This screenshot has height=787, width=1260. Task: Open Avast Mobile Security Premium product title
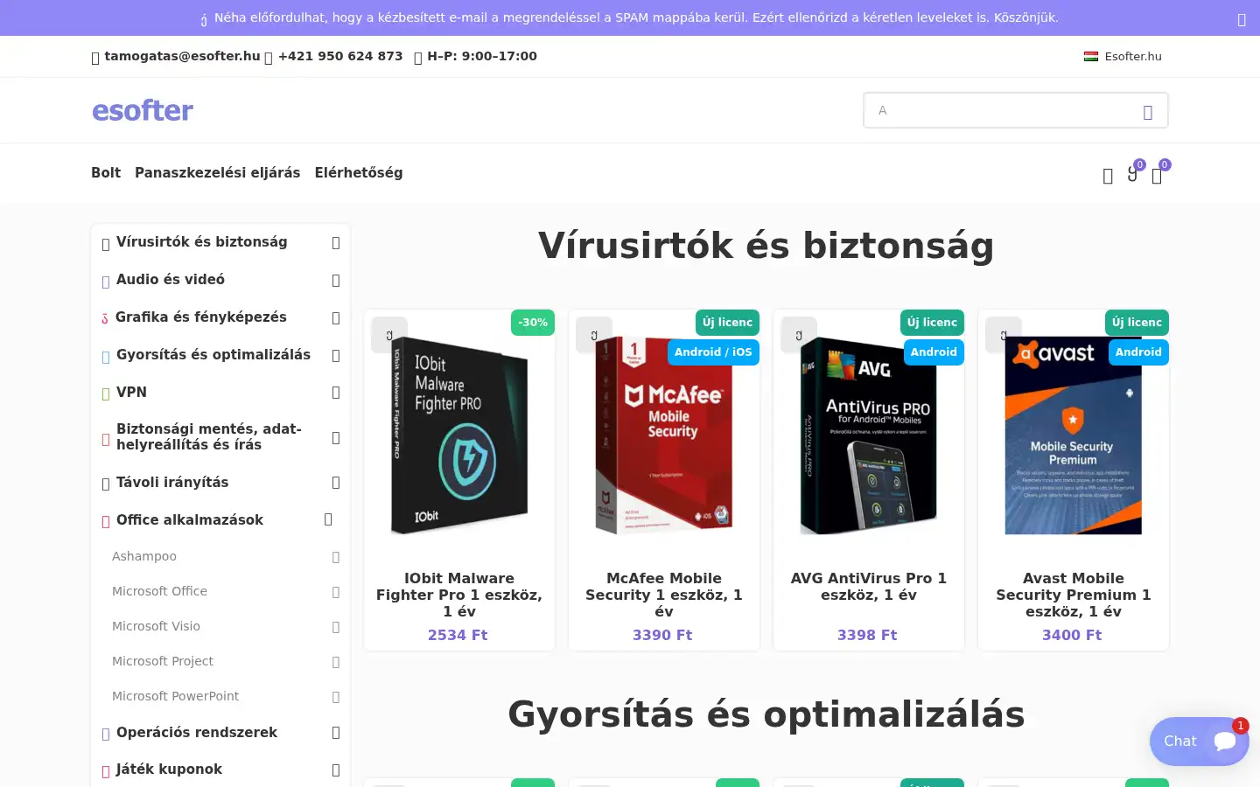[x=1074, y=595]
